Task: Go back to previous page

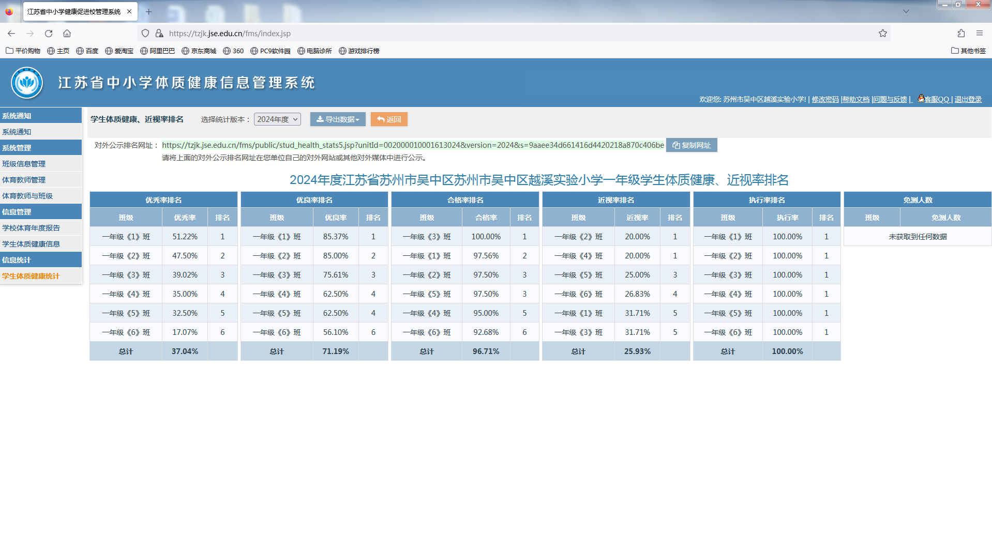Action: tap(11, 33)
